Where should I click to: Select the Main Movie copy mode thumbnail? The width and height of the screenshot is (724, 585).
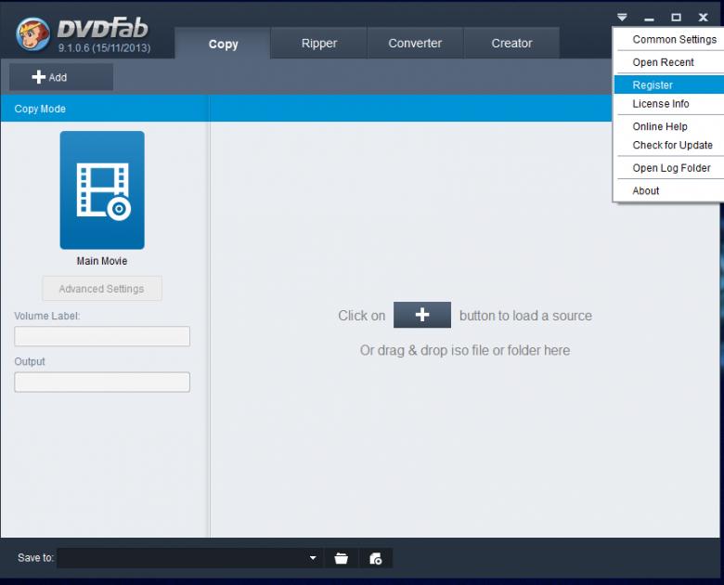click(x=102, y=190)
